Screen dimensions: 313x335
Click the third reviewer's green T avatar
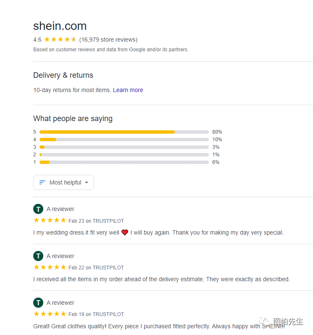38,303
